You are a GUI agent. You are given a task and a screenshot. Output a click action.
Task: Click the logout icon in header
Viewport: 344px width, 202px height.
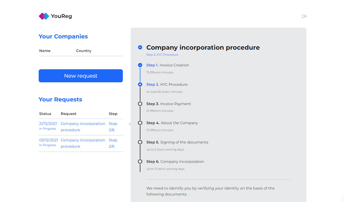304,16
